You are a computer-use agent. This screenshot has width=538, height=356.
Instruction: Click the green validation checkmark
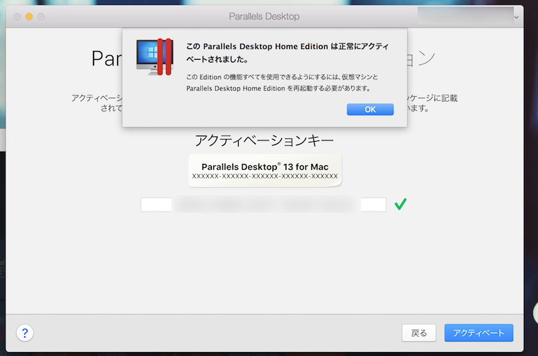[x=400, y=204]
